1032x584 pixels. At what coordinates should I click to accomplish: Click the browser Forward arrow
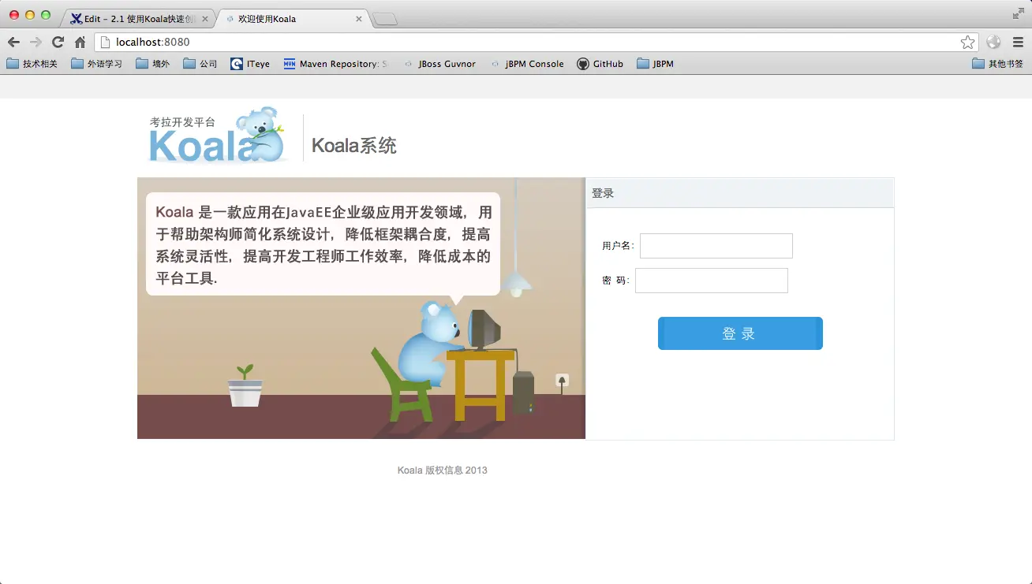click(36, 42)
